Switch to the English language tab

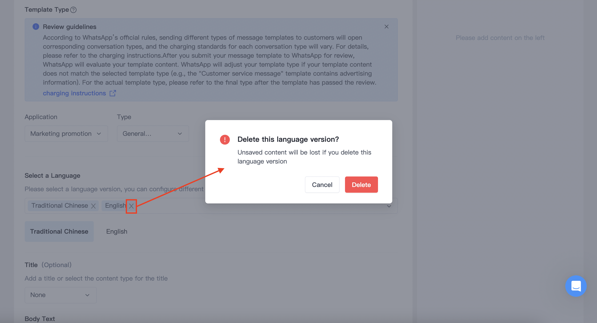pos(117,231)
